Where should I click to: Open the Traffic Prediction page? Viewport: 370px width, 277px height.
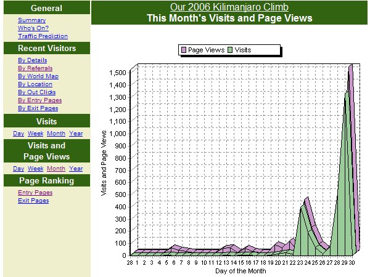pos(43,36)
